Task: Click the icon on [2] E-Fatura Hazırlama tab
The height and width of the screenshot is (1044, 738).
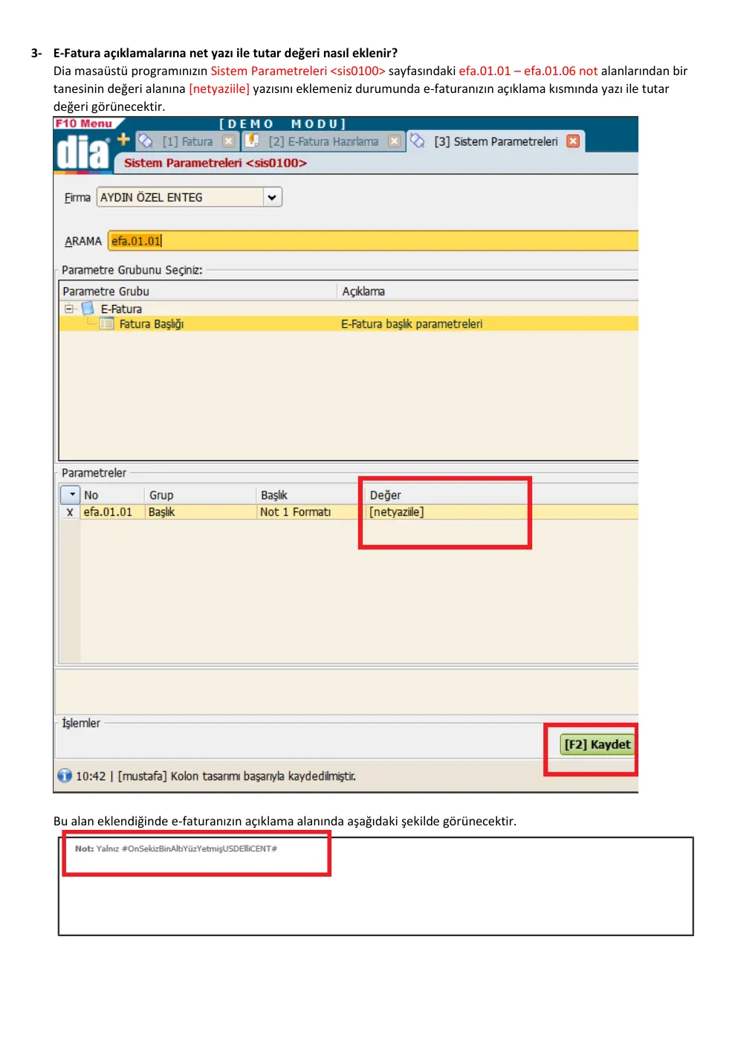Action: 253,141
